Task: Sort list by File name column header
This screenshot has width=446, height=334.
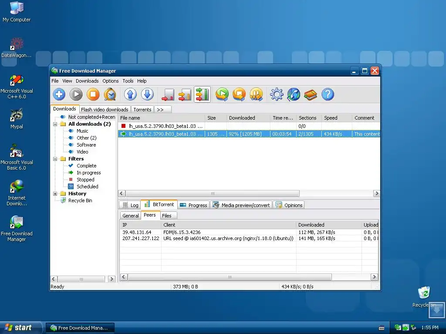Action: 161,118
